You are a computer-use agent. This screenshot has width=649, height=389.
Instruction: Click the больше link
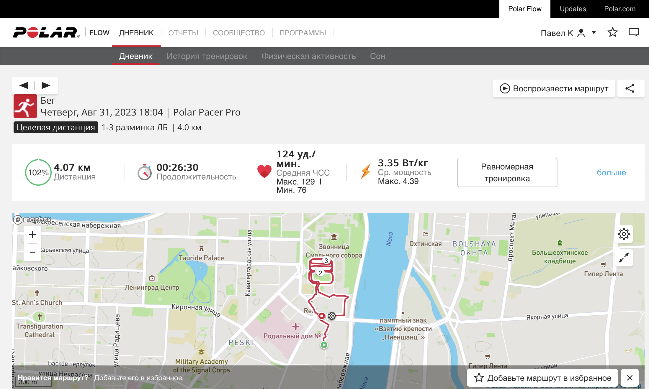[x=612, y=172]
